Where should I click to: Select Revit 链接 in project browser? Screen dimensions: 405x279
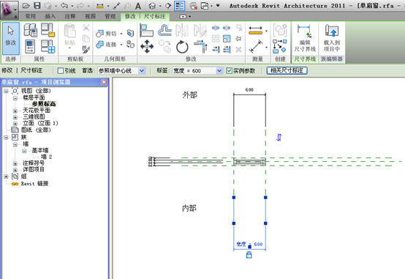click(x=34, y=184)
